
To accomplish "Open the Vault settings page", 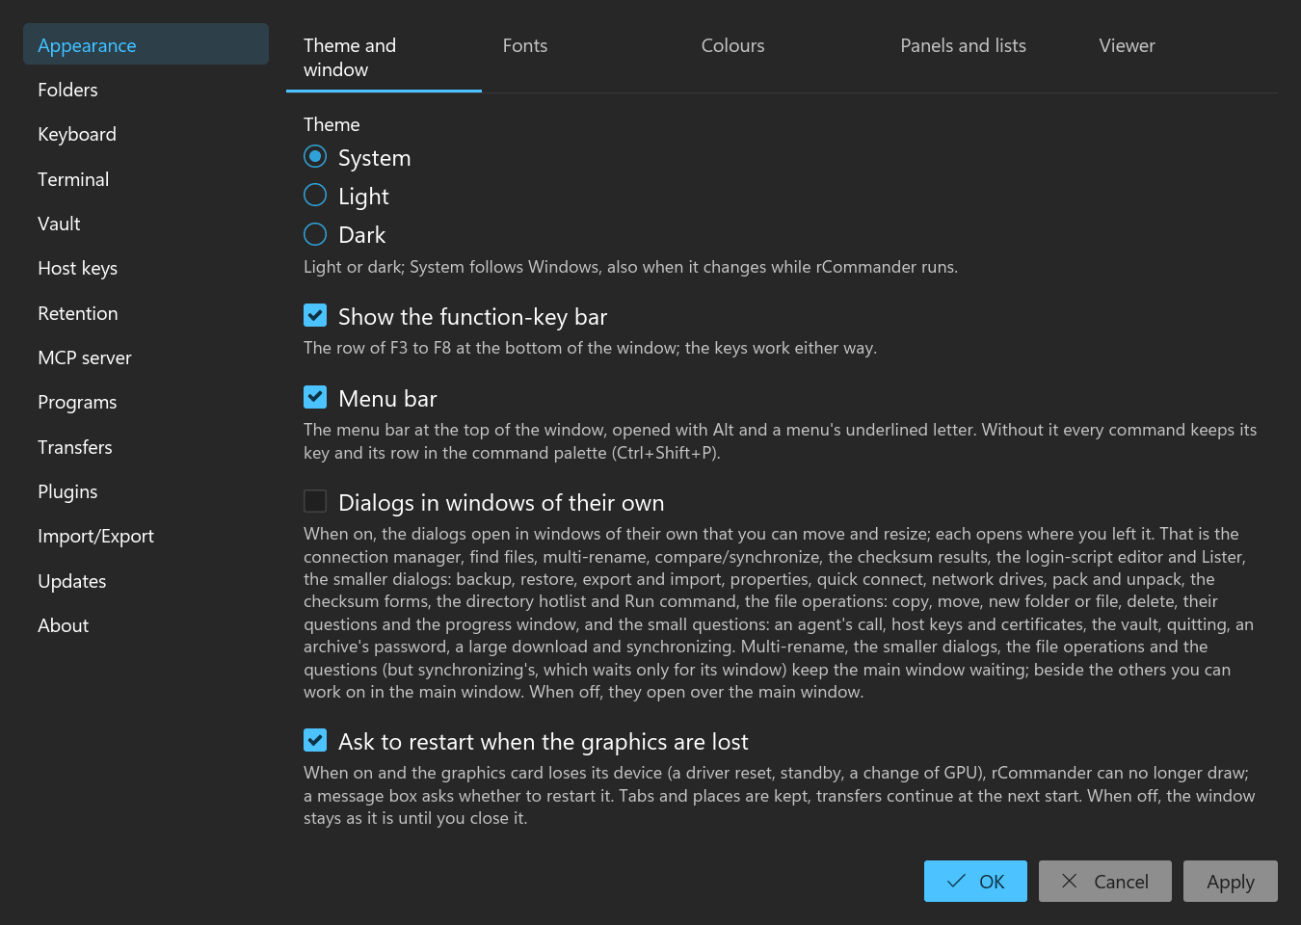I will [x=146, y=224].
